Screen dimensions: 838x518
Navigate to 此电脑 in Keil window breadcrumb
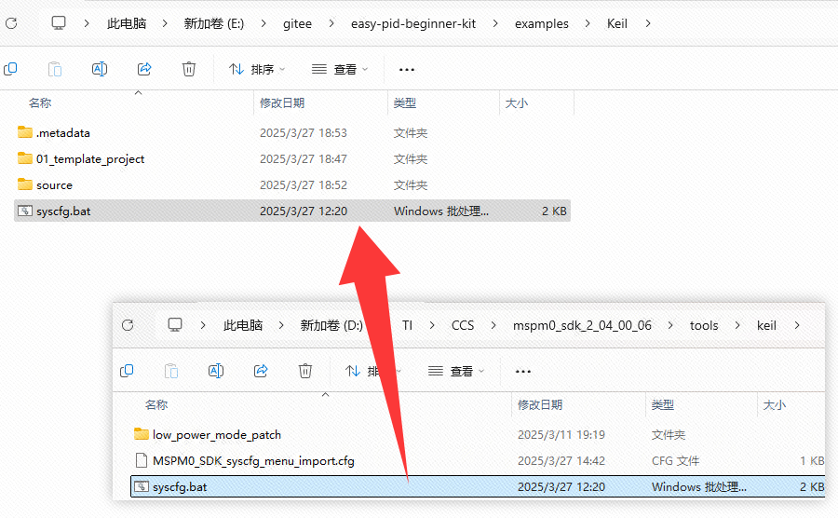127,23
